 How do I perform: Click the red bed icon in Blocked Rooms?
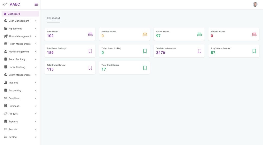tap(254, 34)
